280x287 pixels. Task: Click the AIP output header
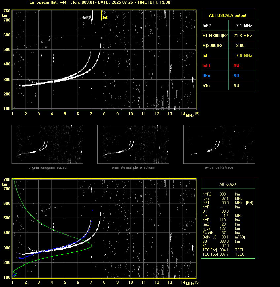point(227,184)
